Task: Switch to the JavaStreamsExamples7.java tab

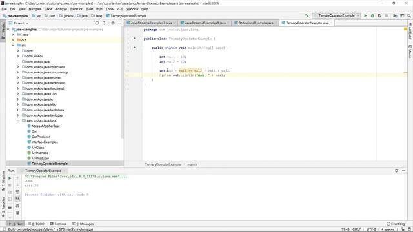Action: 151,23
